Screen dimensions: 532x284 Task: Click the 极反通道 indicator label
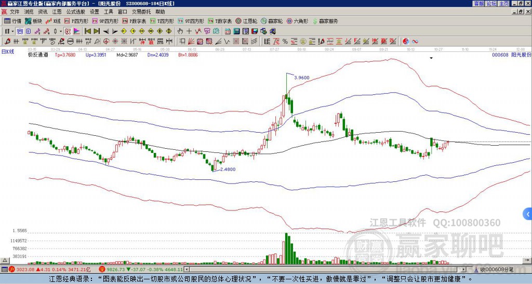pyautogui.click(x=38, y=54)
